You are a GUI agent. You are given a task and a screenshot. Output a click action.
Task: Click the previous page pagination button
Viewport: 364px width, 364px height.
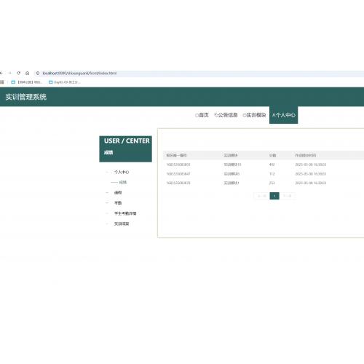coord(261,196)
